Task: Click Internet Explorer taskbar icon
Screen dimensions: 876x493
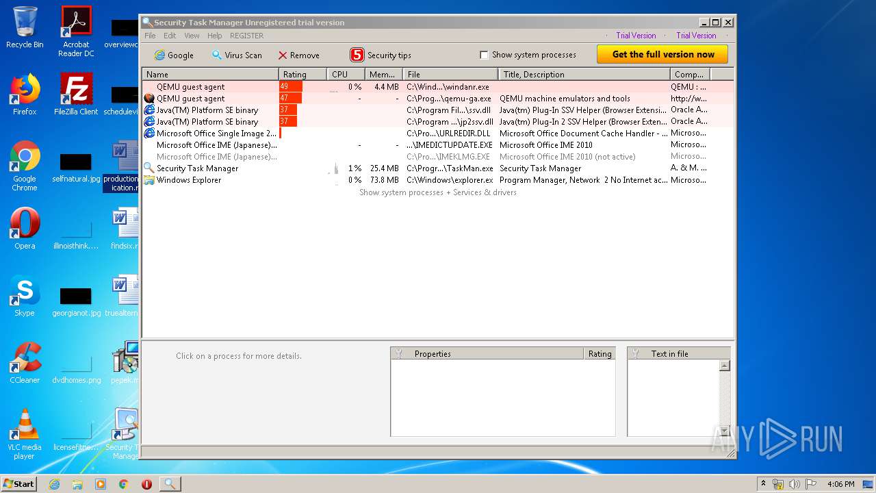Action: [55, 484]
